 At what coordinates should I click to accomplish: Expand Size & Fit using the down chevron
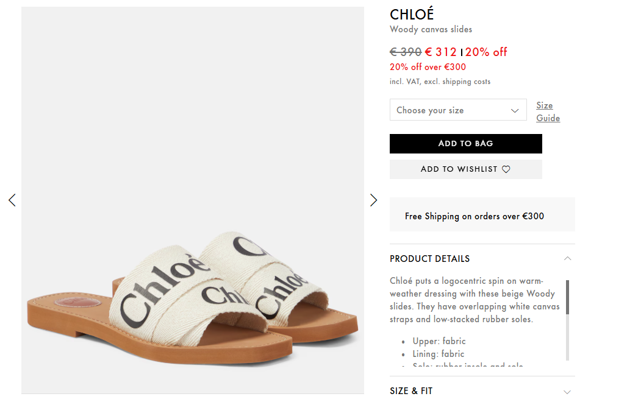[568, 392]
